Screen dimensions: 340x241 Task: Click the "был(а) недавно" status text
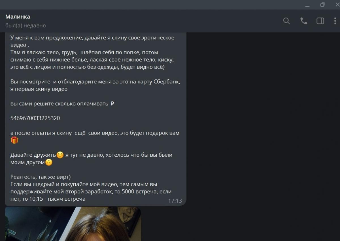pos(25,26)
